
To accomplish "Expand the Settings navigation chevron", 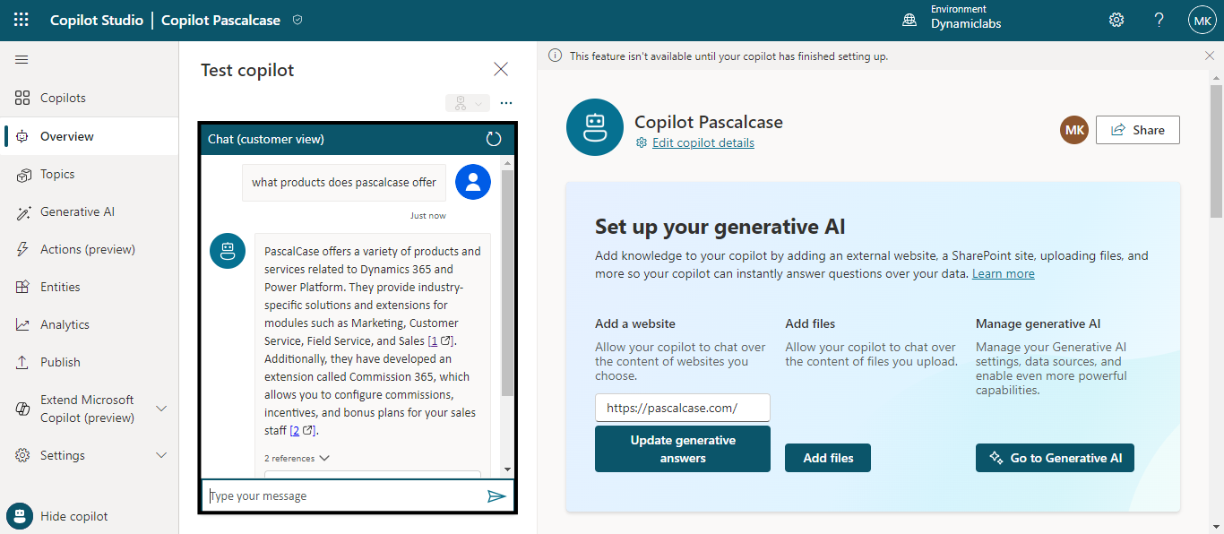I will click(161, 455).
